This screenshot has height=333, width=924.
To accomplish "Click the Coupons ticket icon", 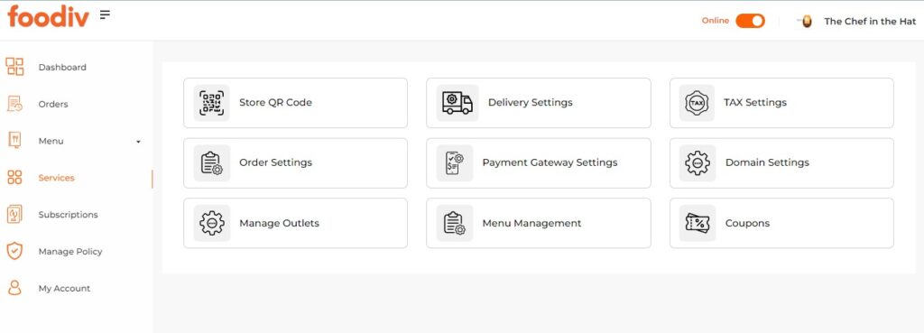I will (698, 223).
